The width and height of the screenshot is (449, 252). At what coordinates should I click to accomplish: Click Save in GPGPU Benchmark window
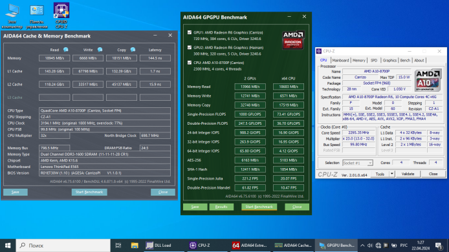pos(195,207)
